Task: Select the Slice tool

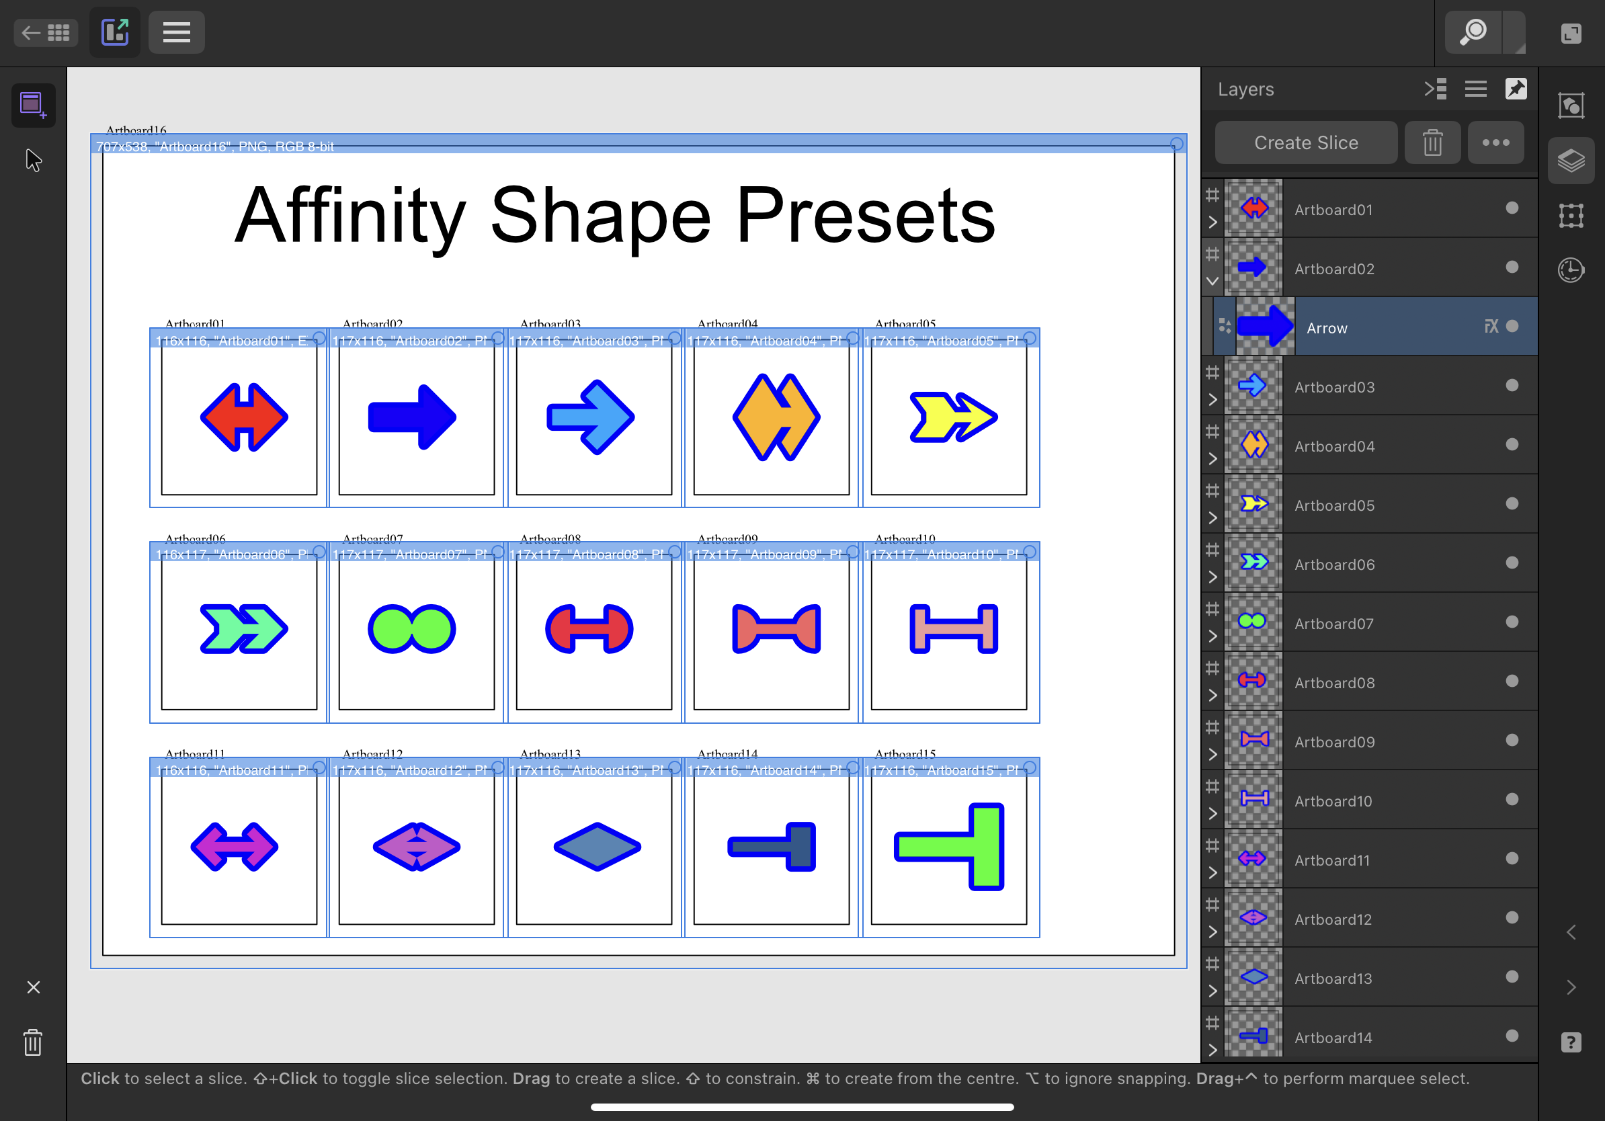Action: pyautogui.click(x=33, y=105)
